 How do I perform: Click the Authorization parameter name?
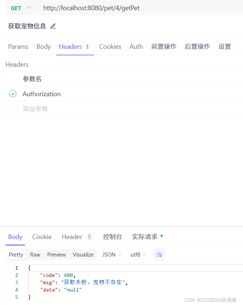tap(41, 94)
